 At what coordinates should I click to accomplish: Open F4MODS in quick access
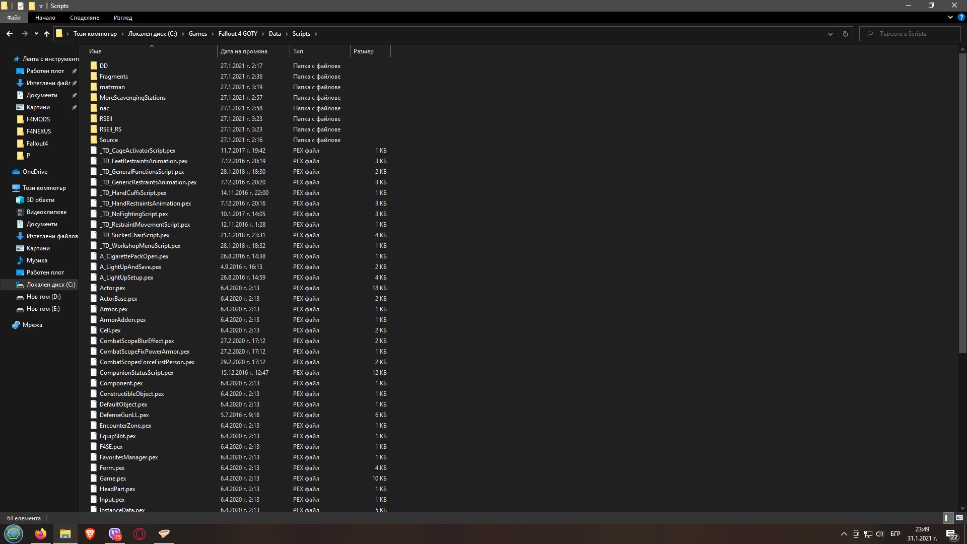pos(38,119)
